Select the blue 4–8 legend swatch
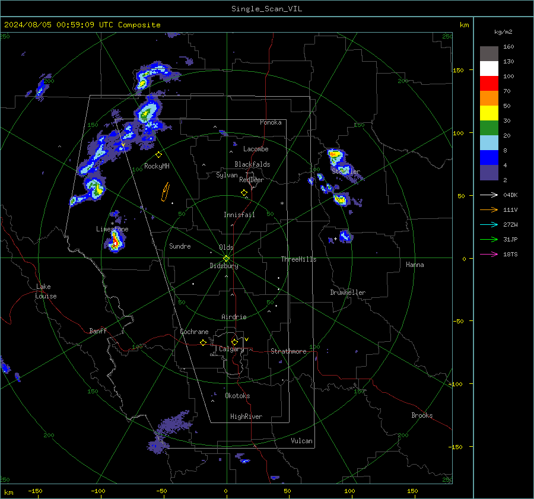This screenshot has height=499, width=534. (x=489, y=157)
